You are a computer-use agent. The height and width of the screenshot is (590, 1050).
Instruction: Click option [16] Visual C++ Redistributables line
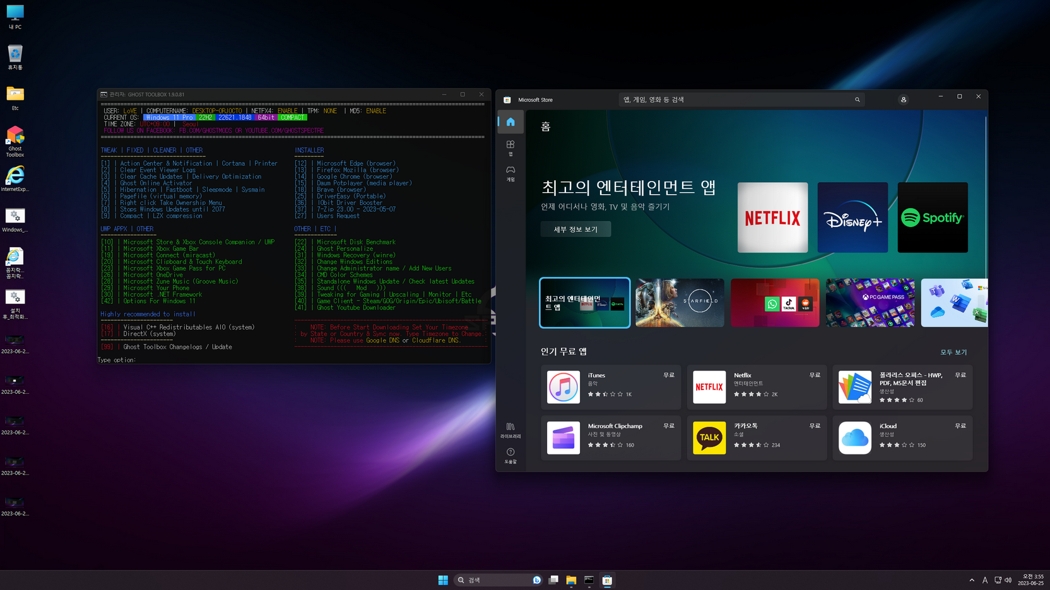(x=178, y=327)
